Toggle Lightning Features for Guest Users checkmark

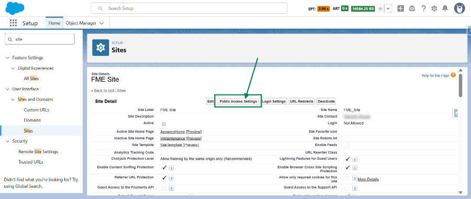click(348, 159)
